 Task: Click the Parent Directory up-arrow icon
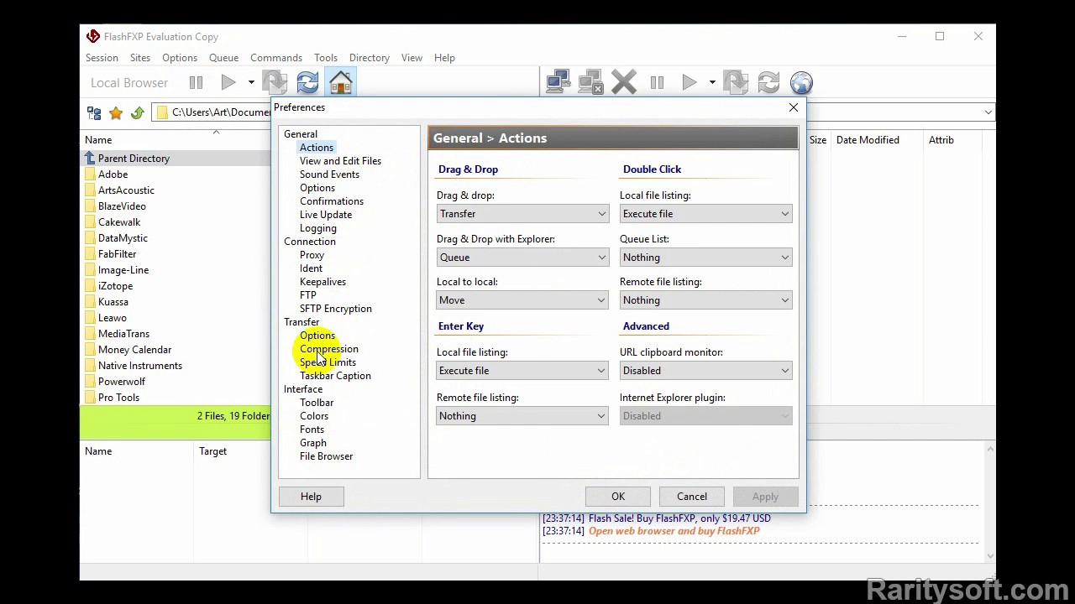point(90,159)
